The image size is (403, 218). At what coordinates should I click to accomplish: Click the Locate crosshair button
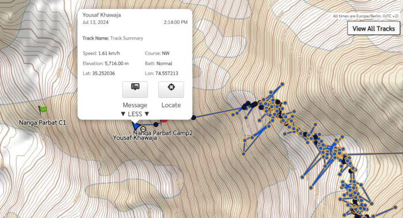[171, 89]
